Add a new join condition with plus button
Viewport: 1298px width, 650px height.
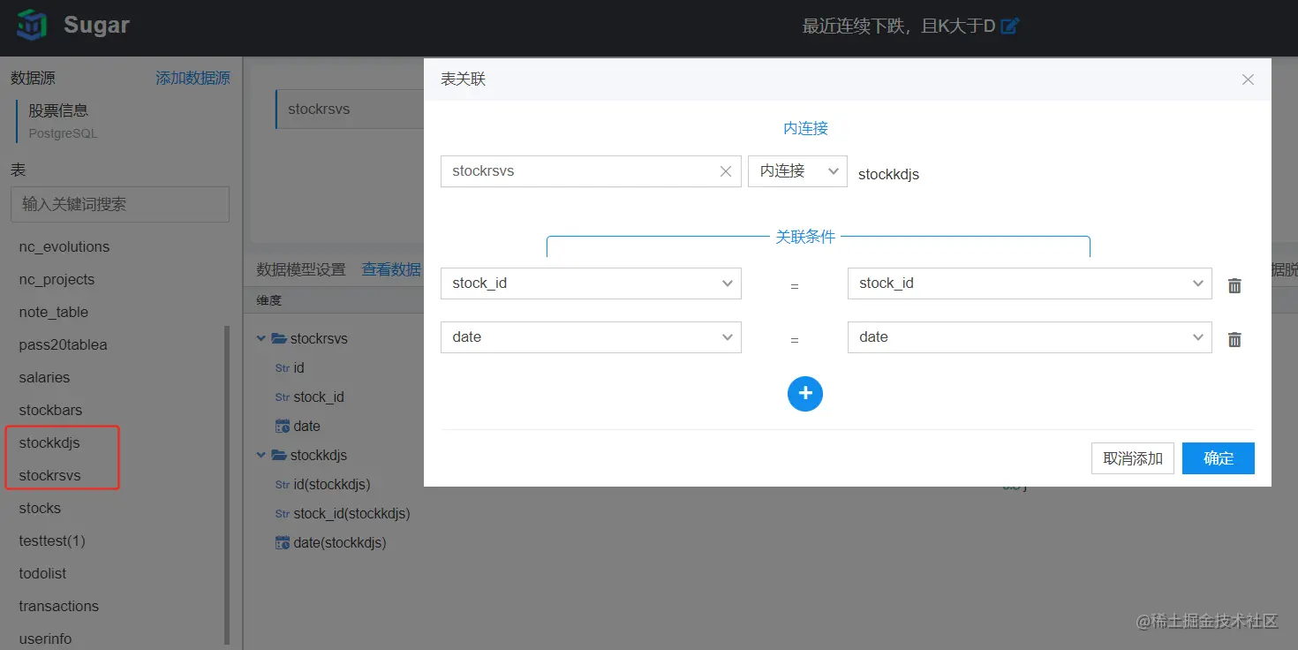805,394
